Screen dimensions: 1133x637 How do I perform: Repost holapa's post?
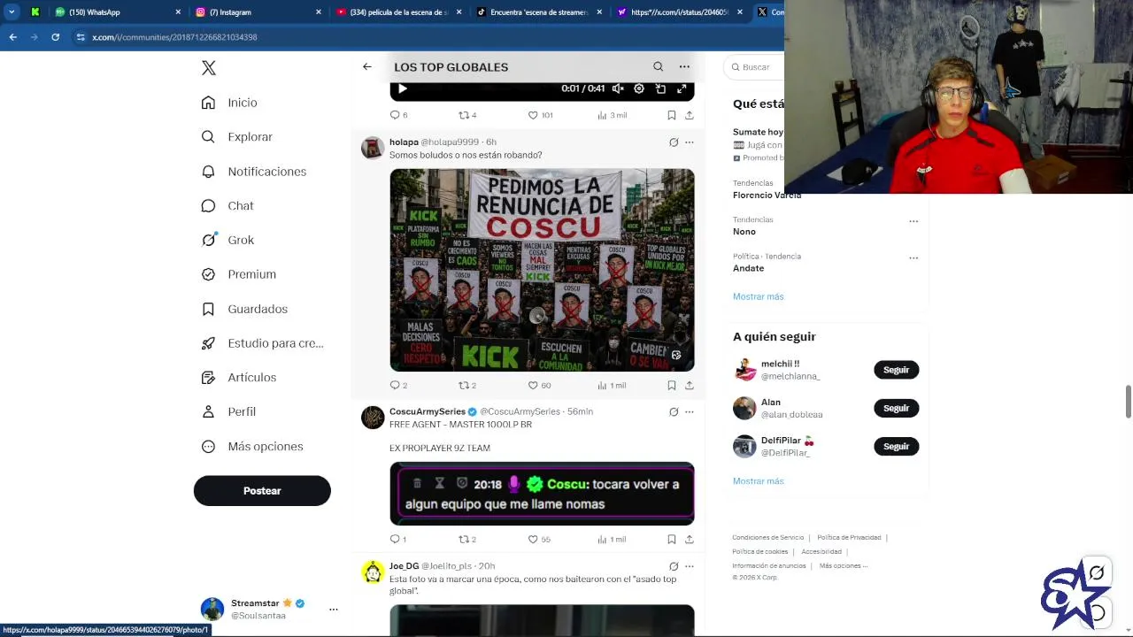[467, 385]
